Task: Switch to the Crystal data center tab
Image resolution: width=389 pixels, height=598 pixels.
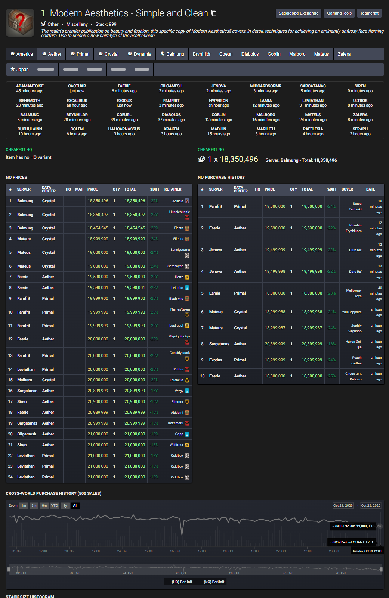Action: point(108,54)
